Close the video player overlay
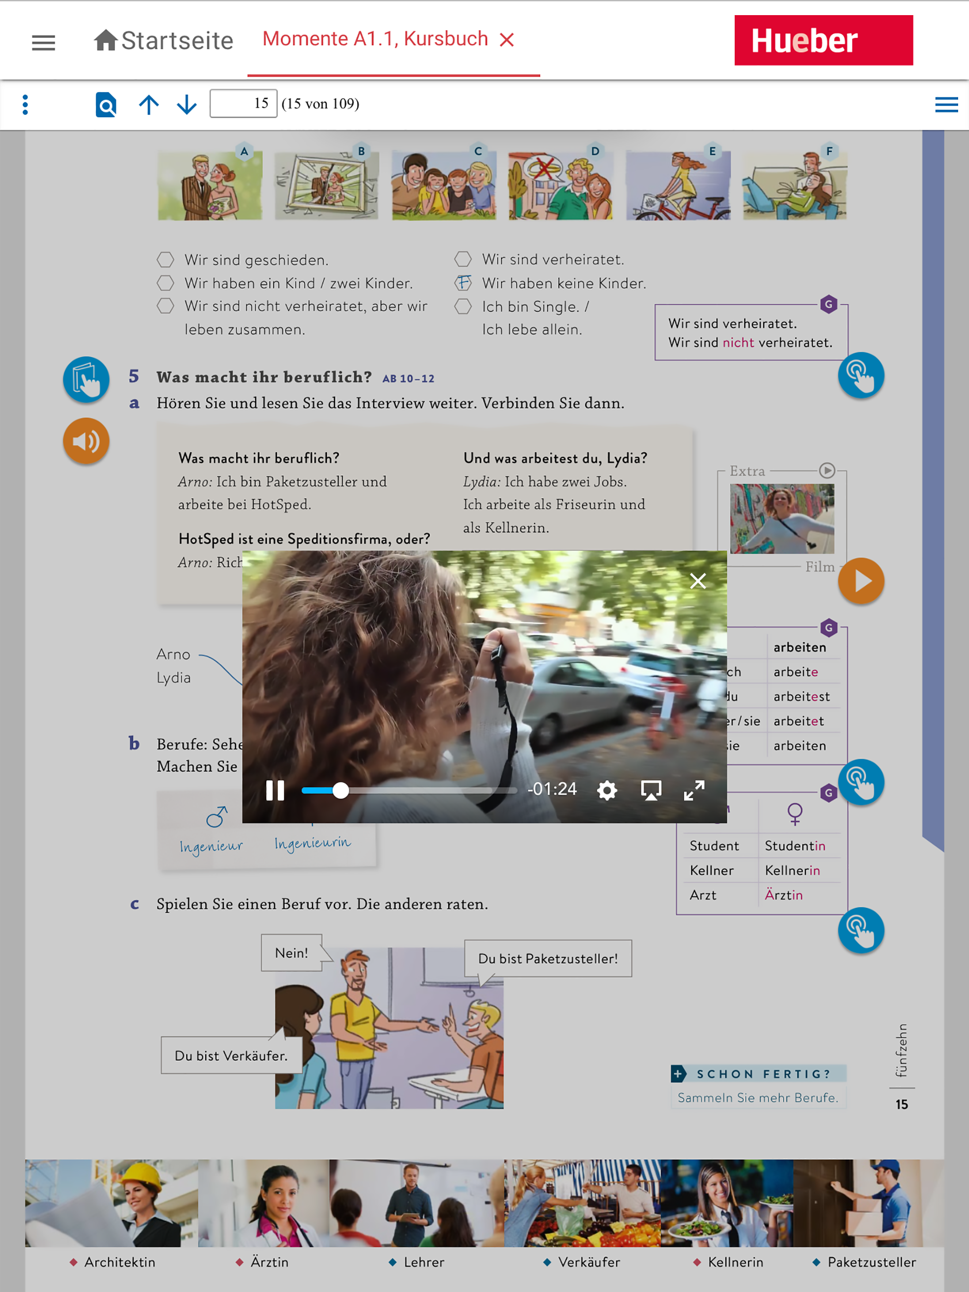The width and height of the screenshot is (969, 1292). click(698, 581)
